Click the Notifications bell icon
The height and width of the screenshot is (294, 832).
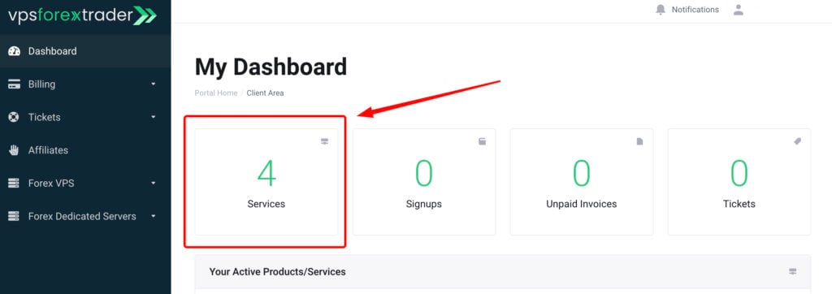click(660, 10)
